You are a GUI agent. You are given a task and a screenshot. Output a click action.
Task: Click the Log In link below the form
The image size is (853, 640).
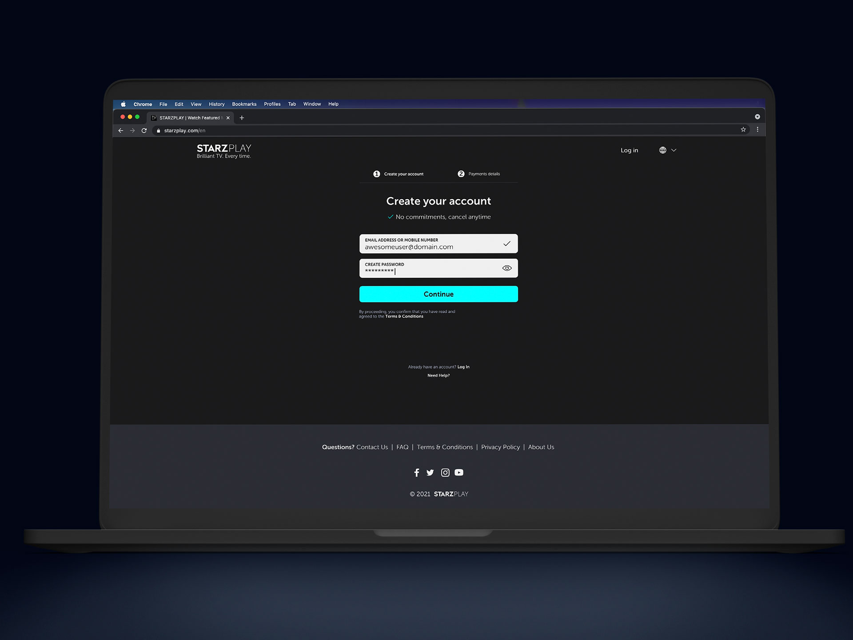463,367
